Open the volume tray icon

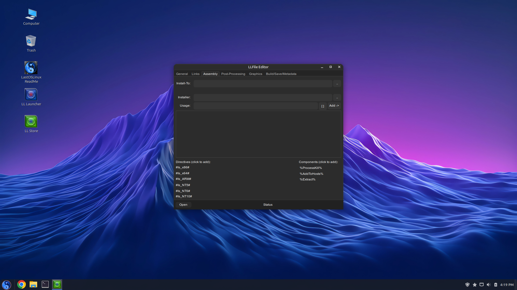488,285
